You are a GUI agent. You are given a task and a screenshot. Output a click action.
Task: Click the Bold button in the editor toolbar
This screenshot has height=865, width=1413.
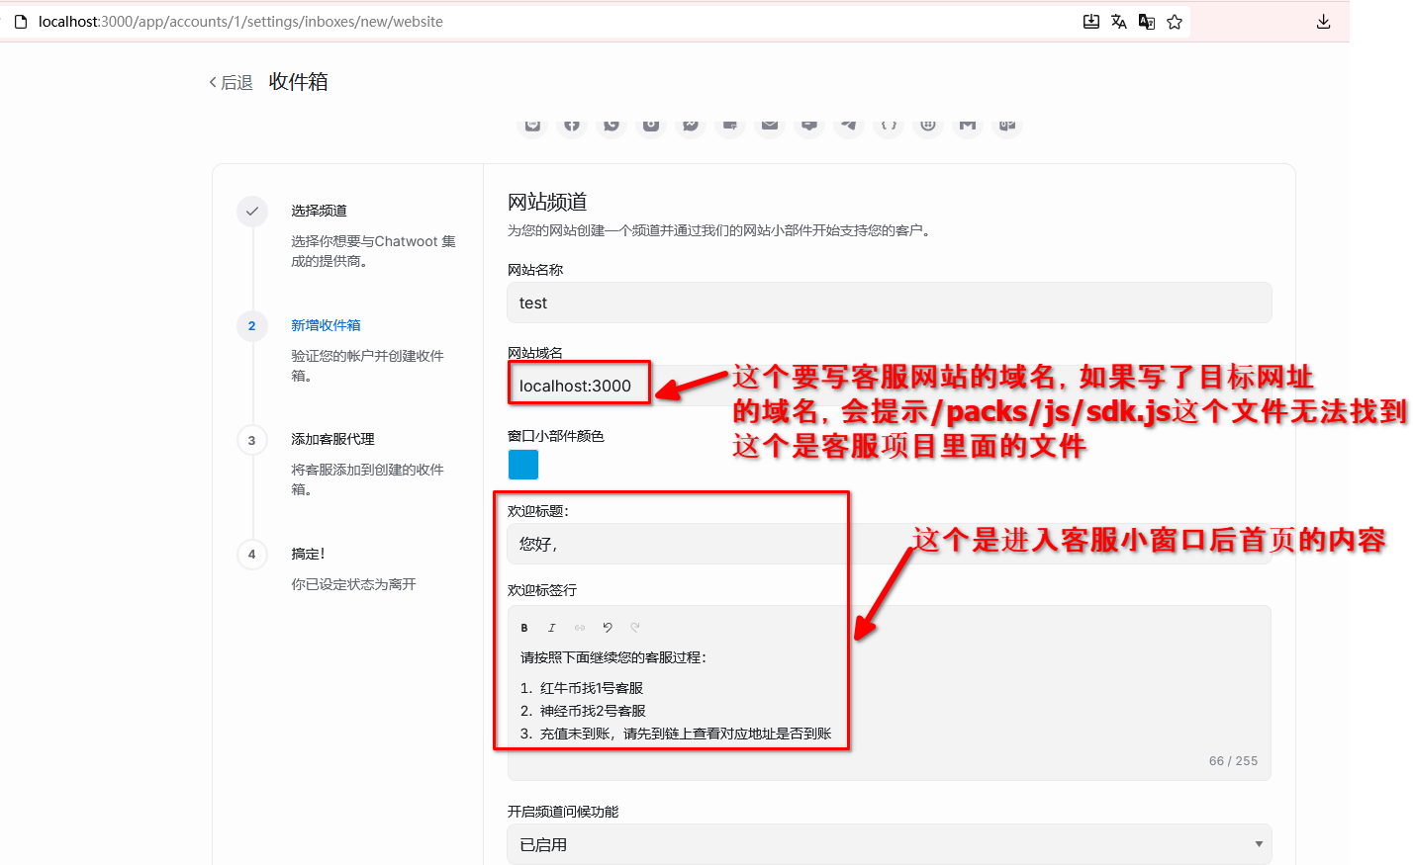point(524,628)
